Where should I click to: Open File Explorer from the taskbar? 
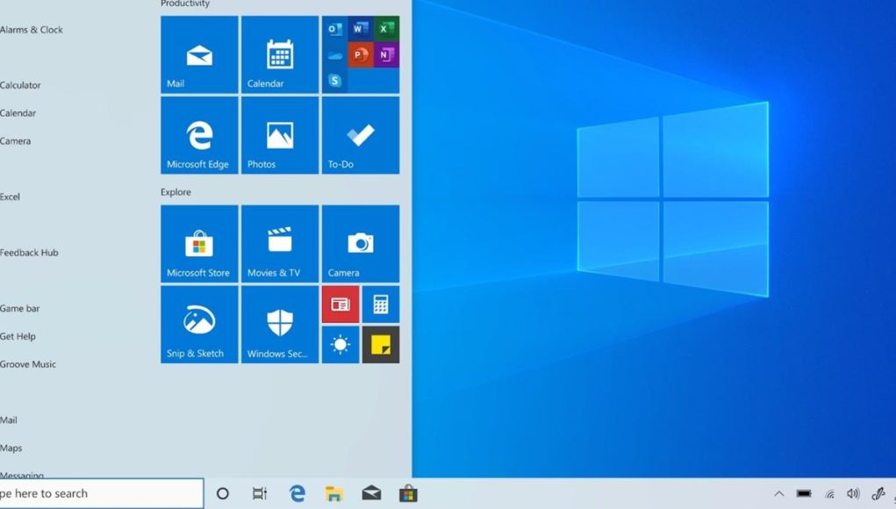coord(334,493)
